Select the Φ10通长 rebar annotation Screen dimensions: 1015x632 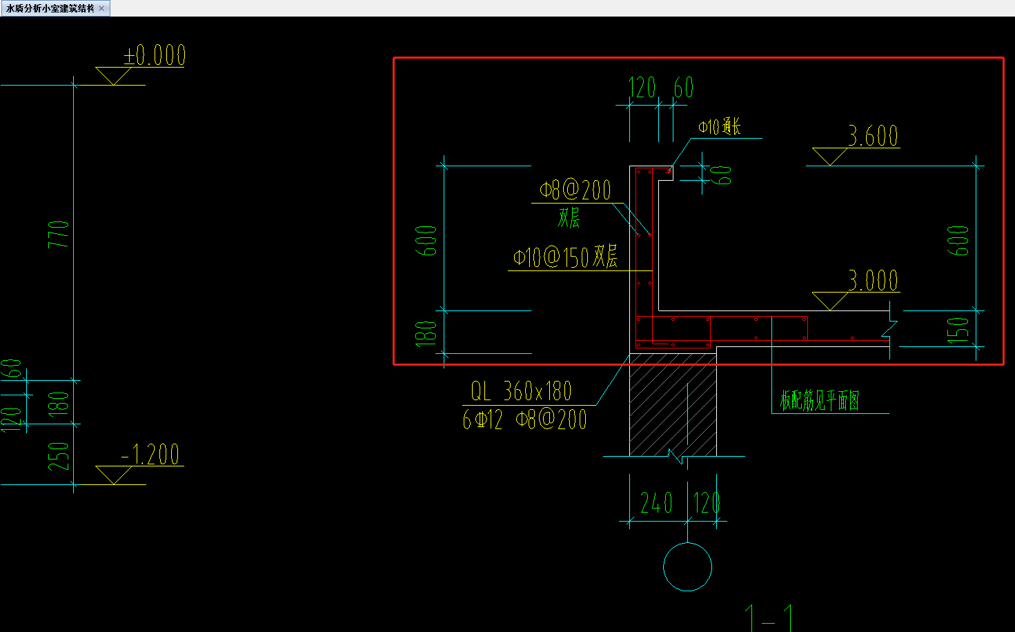click(719, 126)
